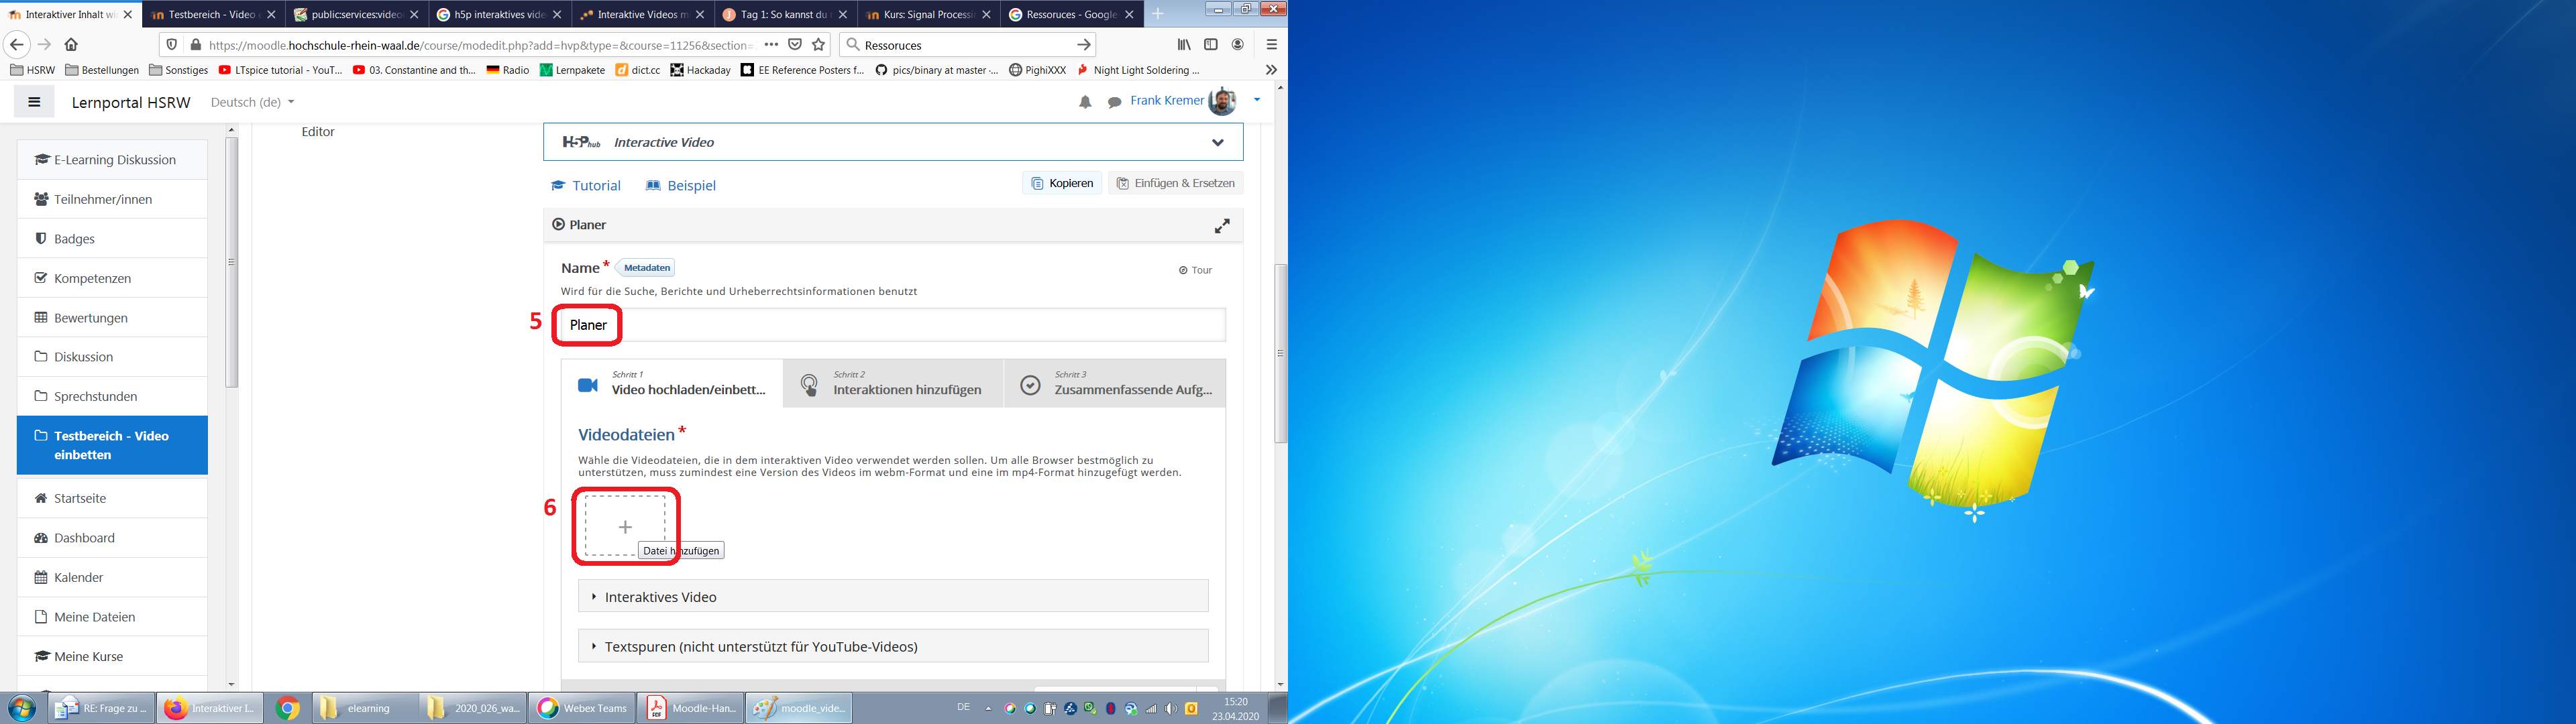Open the HSRW bookmarks folder

click(33, 70)
